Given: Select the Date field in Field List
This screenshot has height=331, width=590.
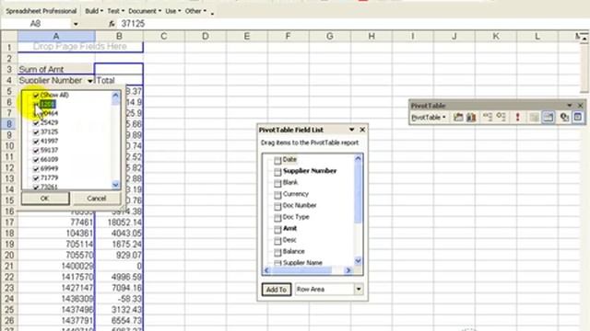Looking at the screenshot, I should pos(289,159).
